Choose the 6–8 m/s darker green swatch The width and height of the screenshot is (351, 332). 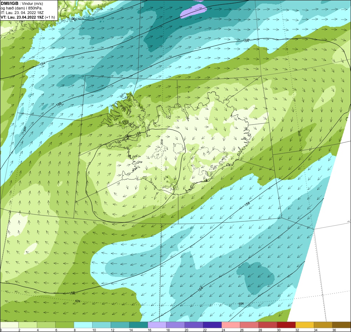(65, 325)
